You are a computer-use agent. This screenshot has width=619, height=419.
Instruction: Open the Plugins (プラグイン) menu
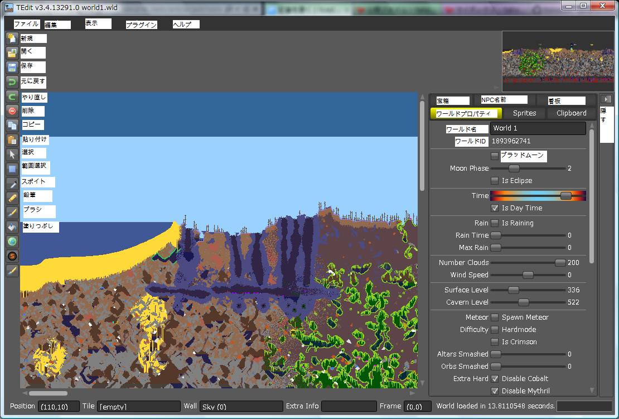141,25
